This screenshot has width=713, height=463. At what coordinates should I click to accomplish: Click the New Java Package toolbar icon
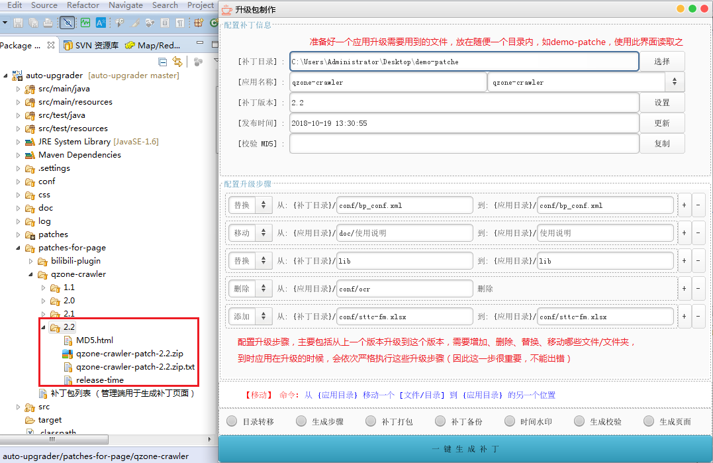(x=199, y=23)
